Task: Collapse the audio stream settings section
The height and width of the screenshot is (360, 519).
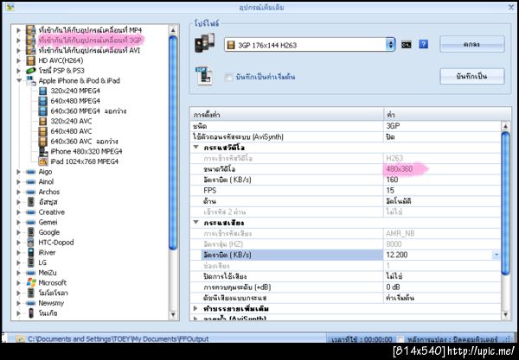Action: click(x=196, y=222)
